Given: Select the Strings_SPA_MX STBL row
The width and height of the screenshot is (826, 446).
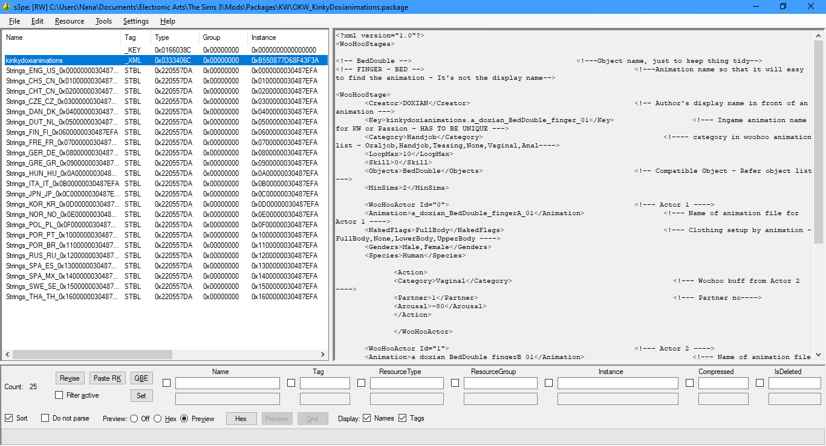Looking at the screenshot, I should (x=166, y=276).
